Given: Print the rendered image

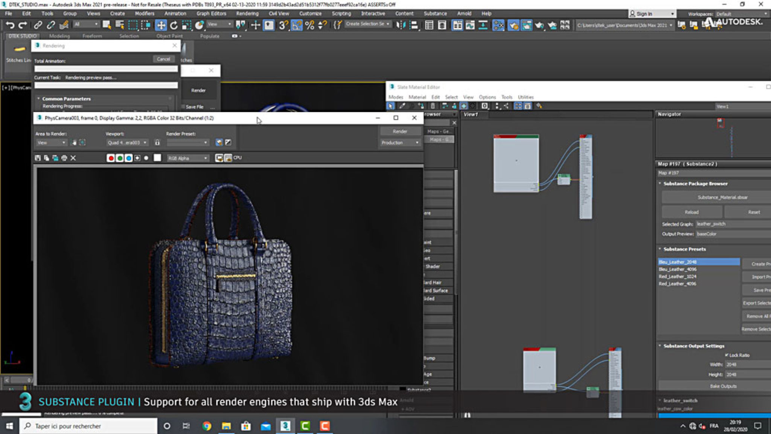Looking at the screenshot, I should (x=64, y=158).
